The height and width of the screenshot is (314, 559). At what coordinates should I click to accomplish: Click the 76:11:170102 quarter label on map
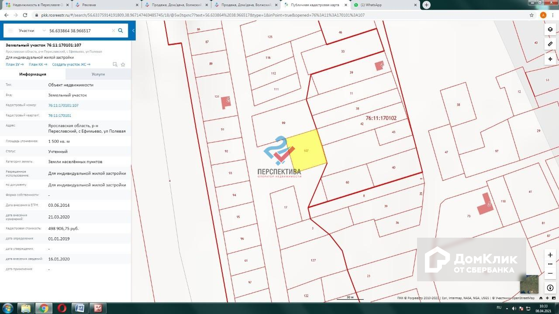[381, 118]
